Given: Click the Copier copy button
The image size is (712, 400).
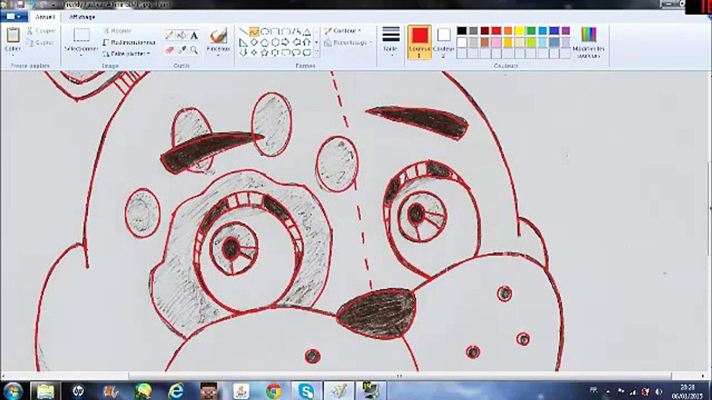Looking at the screenshot, I should 40,43.
